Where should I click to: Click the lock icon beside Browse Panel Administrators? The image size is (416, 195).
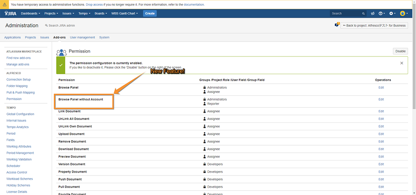(204, 87)
